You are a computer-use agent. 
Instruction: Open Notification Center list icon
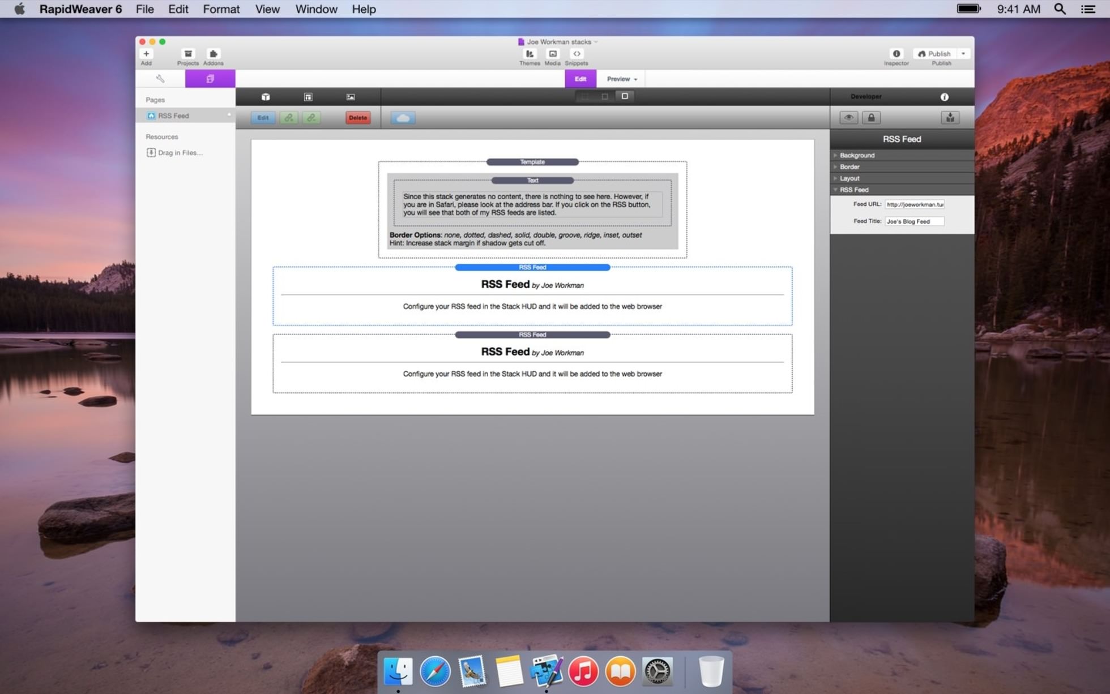(x=1088, y=9)
